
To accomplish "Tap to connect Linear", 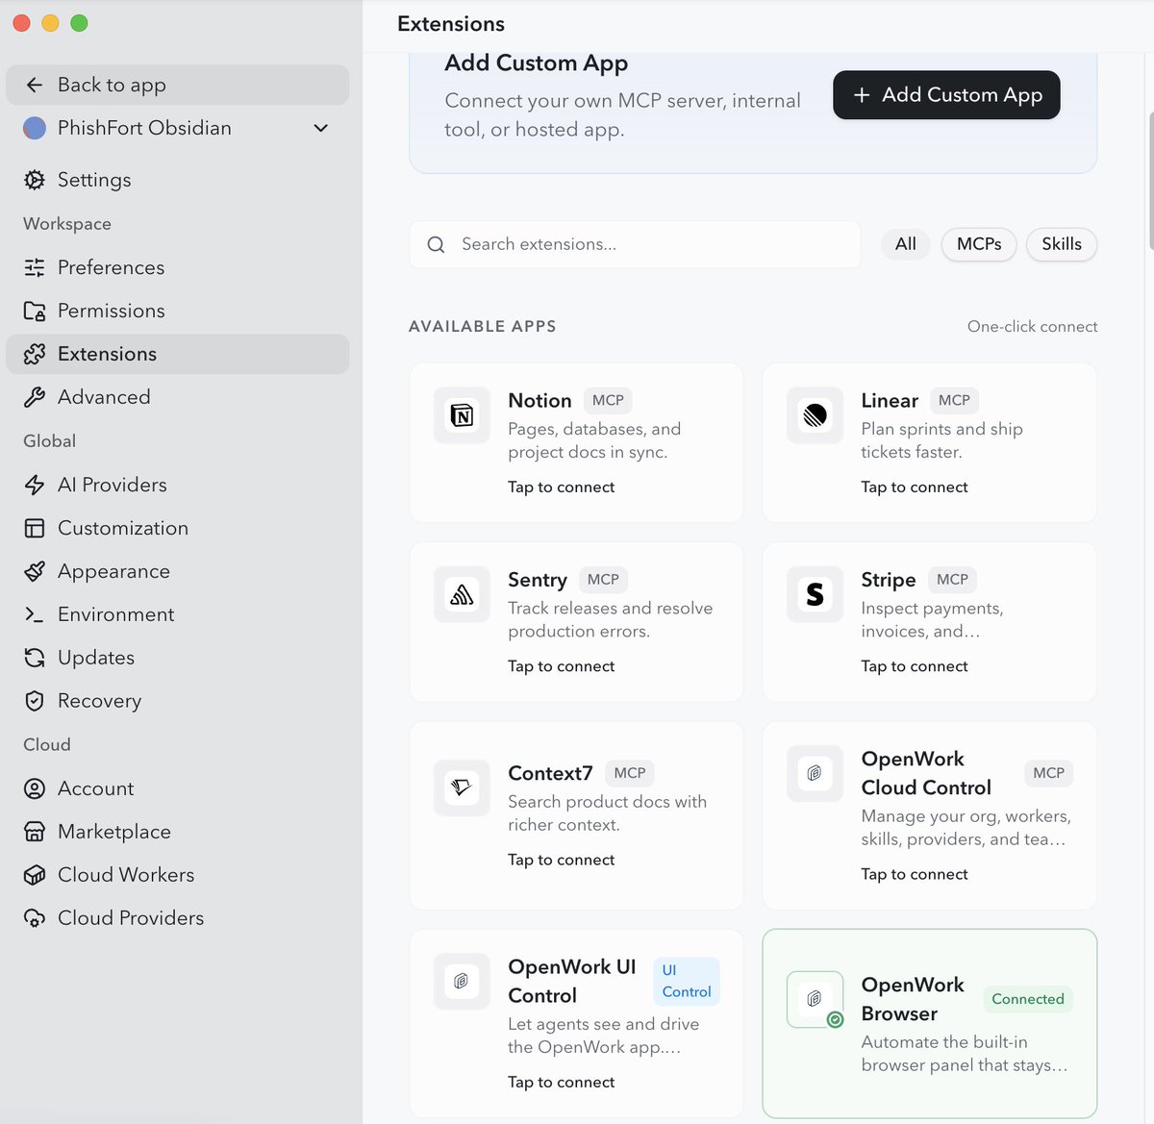I will 915,487.
